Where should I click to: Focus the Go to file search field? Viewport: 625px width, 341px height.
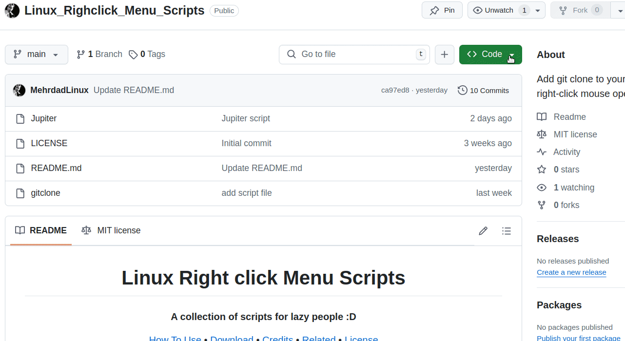354,55
